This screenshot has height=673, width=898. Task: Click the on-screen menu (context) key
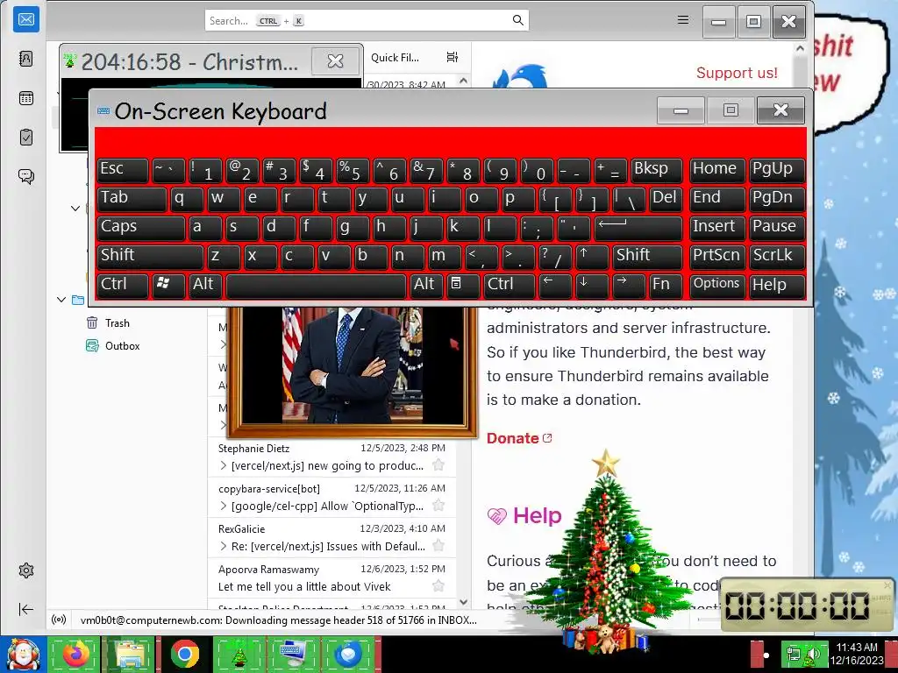pos(463,285)
